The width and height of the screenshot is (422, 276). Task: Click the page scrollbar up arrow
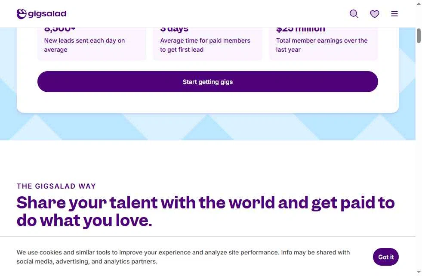click(419, 4)
